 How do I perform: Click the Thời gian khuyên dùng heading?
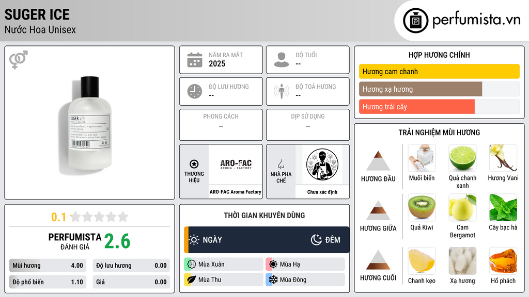tap(264, 215)
